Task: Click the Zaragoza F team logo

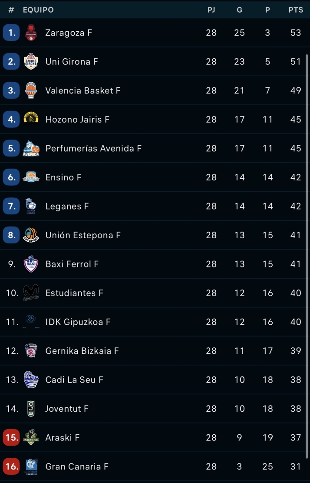Action: click(31, 33)
